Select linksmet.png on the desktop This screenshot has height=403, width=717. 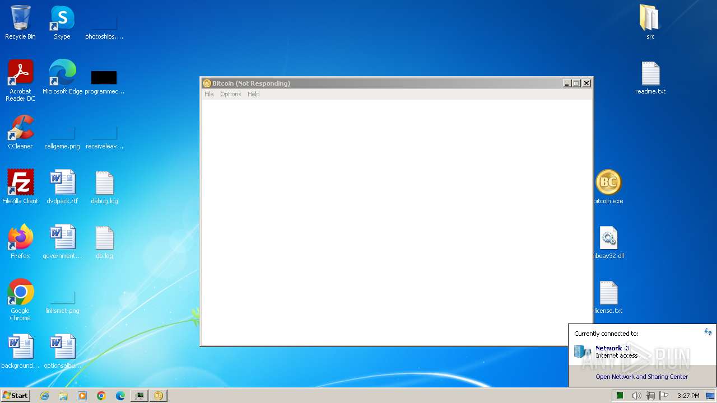[62, 302]
